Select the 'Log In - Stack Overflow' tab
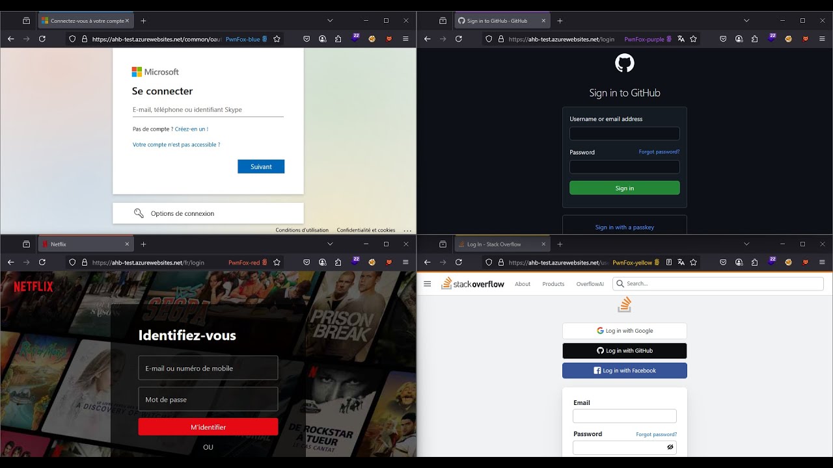The height and width of the screenshot is (468, 833). (x=502, y=244)
